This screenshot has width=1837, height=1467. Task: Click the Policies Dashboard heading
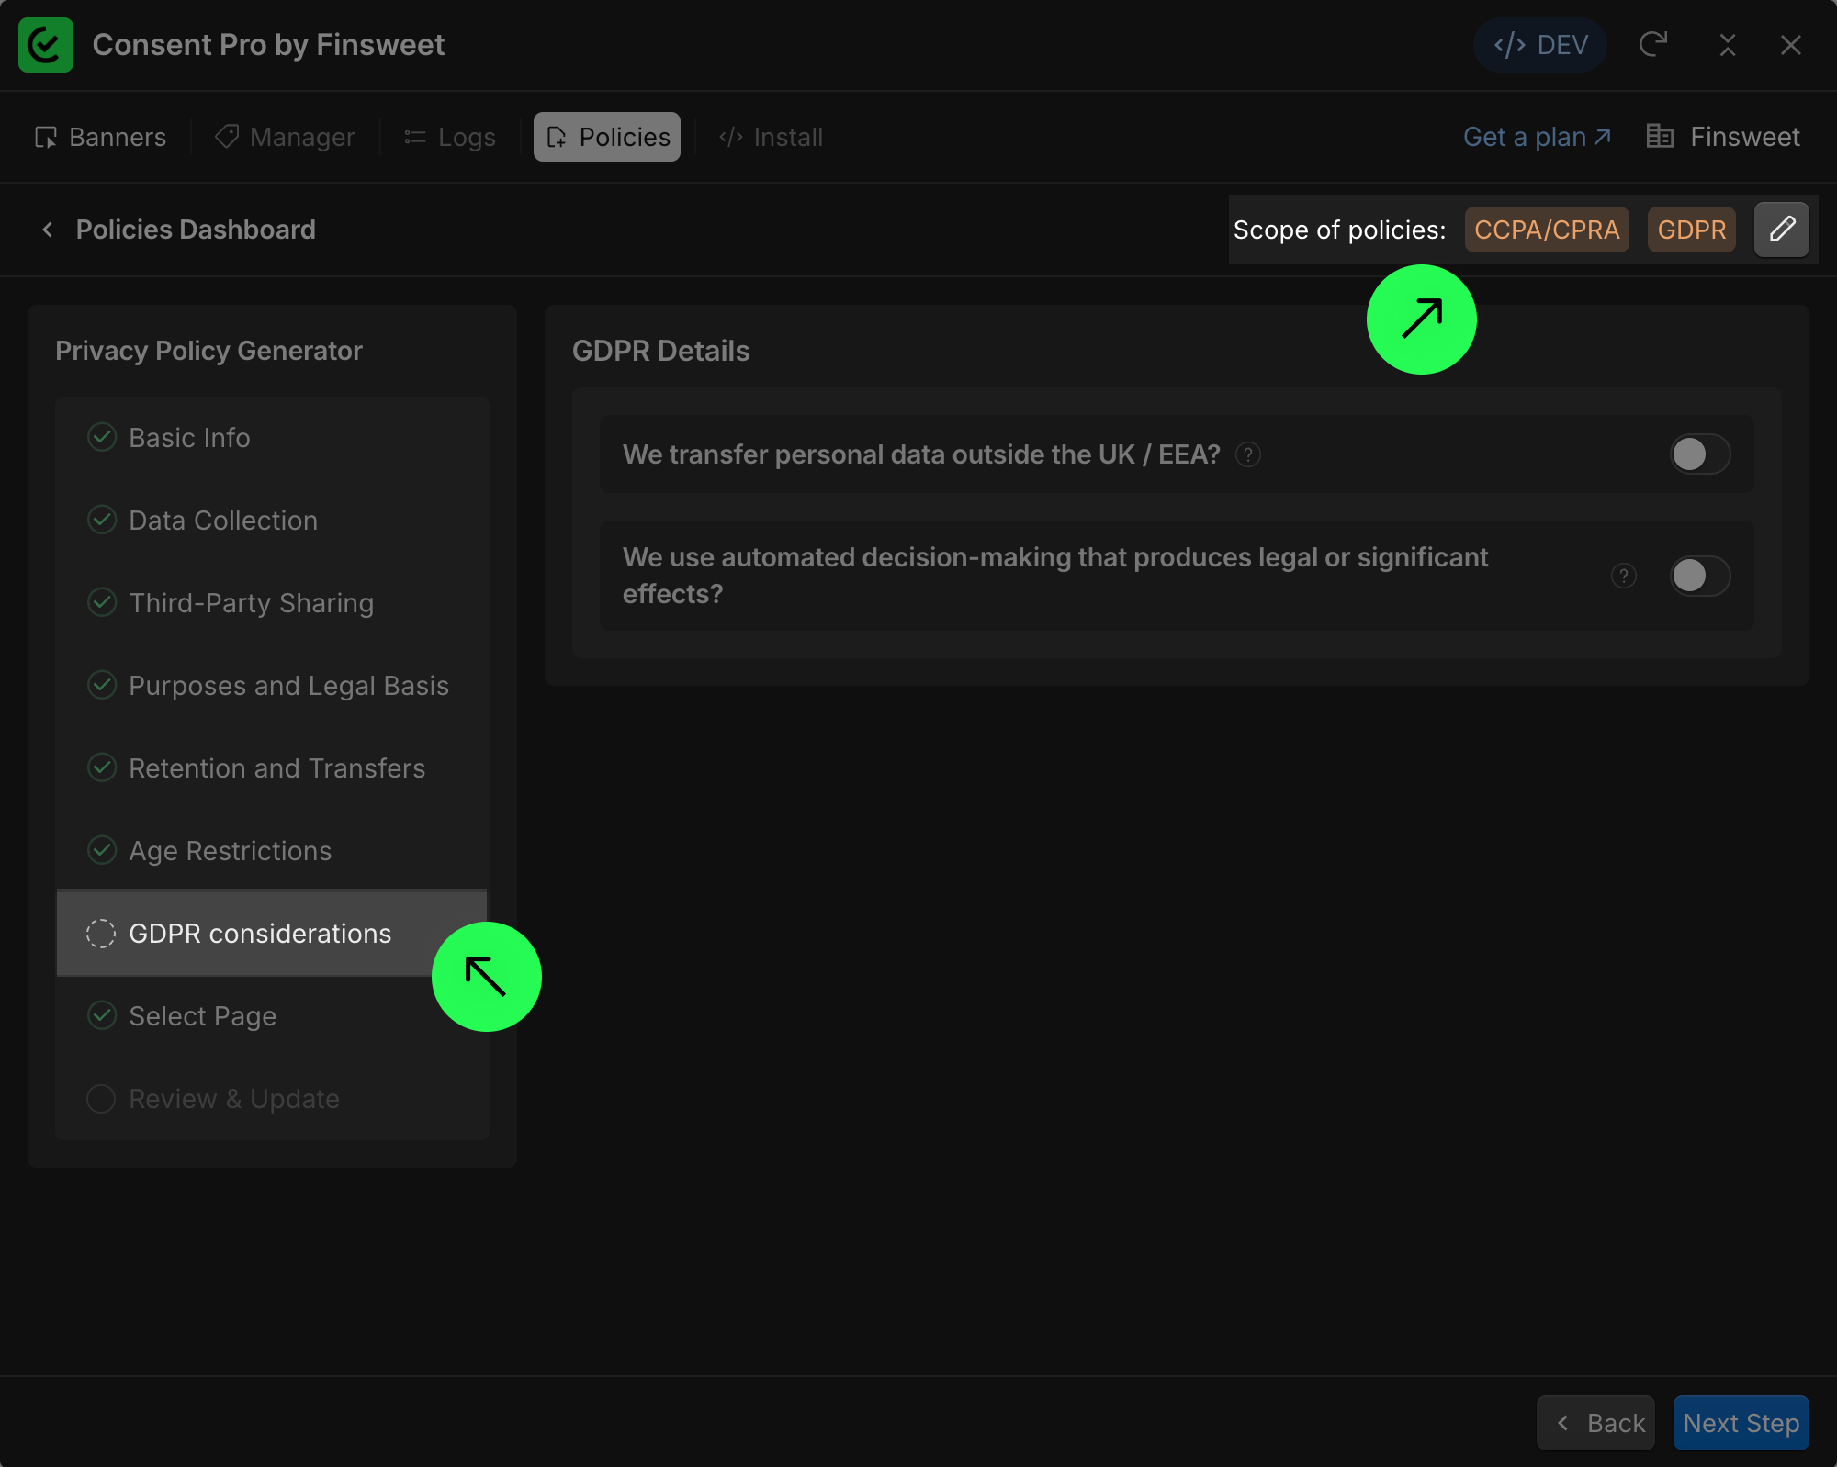coord(196,230)
